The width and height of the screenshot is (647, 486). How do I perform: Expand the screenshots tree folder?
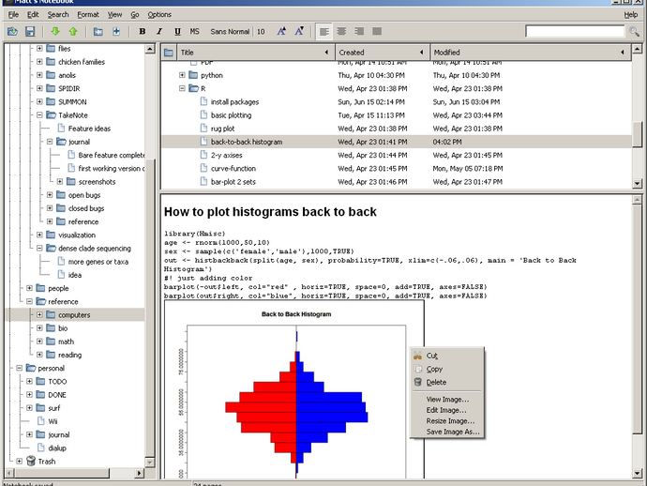tap(60, 182)
